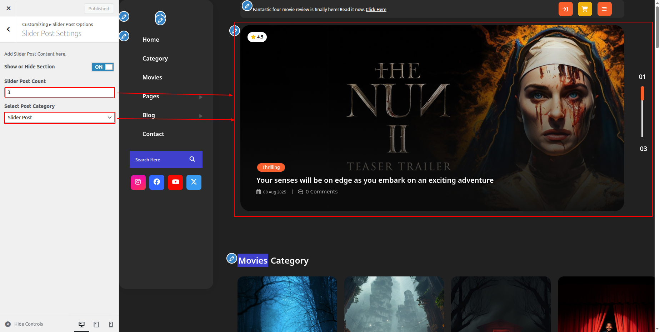
Task: Follow the Click Here link
Action: [376, 10]
